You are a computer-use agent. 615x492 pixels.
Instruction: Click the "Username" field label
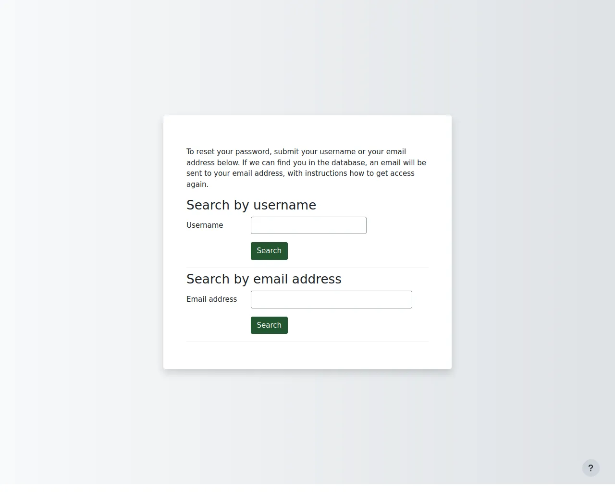(205, 225)
